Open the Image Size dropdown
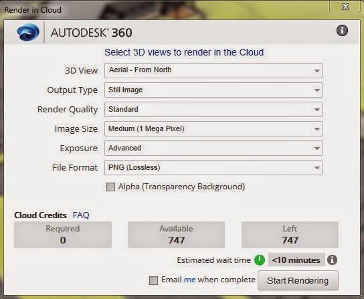The height and width of the screenshot is (299, 364). point(213,128)
